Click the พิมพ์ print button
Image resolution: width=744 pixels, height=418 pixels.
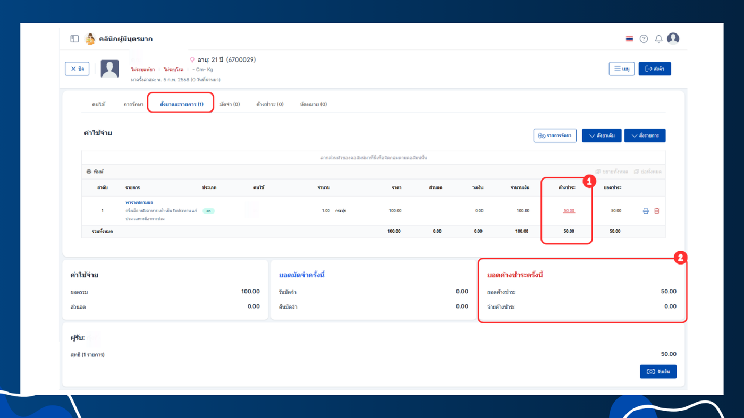(x=95, y=172)
